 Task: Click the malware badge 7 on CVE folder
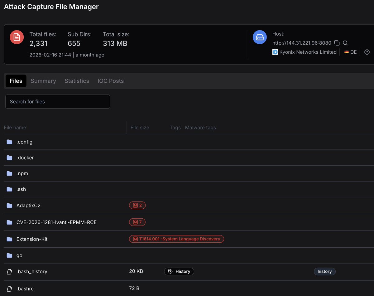tap(137, 222)
